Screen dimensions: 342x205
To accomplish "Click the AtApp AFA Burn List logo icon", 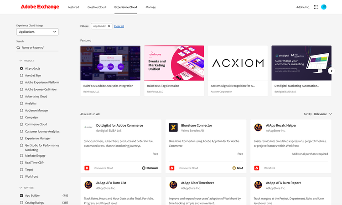I will [x=88, y=185].
